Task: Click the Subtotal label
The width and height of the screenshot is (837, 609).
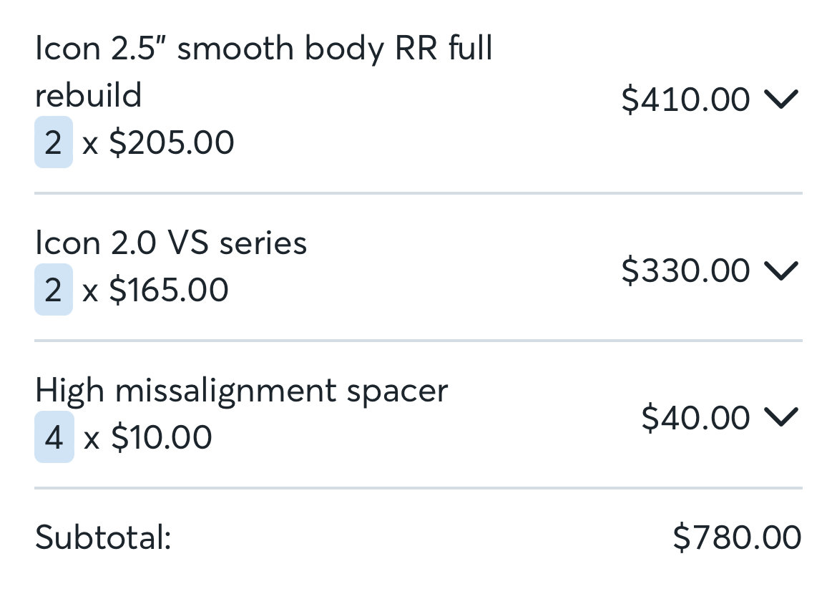Action: click(103, 537)
